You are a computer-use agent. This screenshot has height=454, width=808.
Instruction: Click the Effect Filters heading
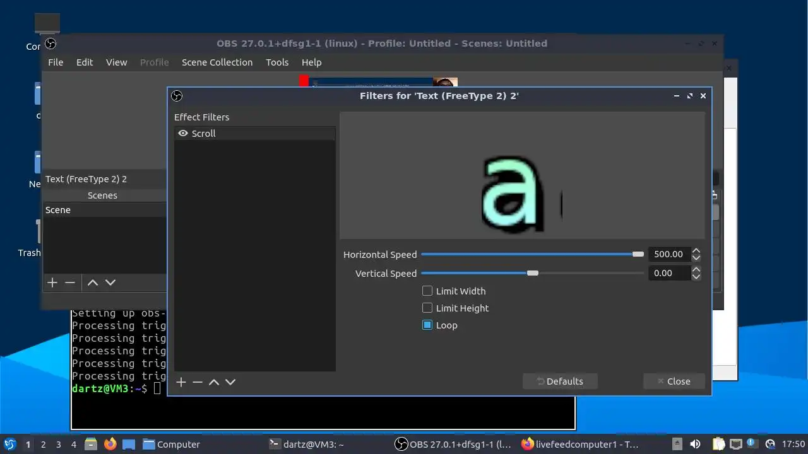(201, 117)
